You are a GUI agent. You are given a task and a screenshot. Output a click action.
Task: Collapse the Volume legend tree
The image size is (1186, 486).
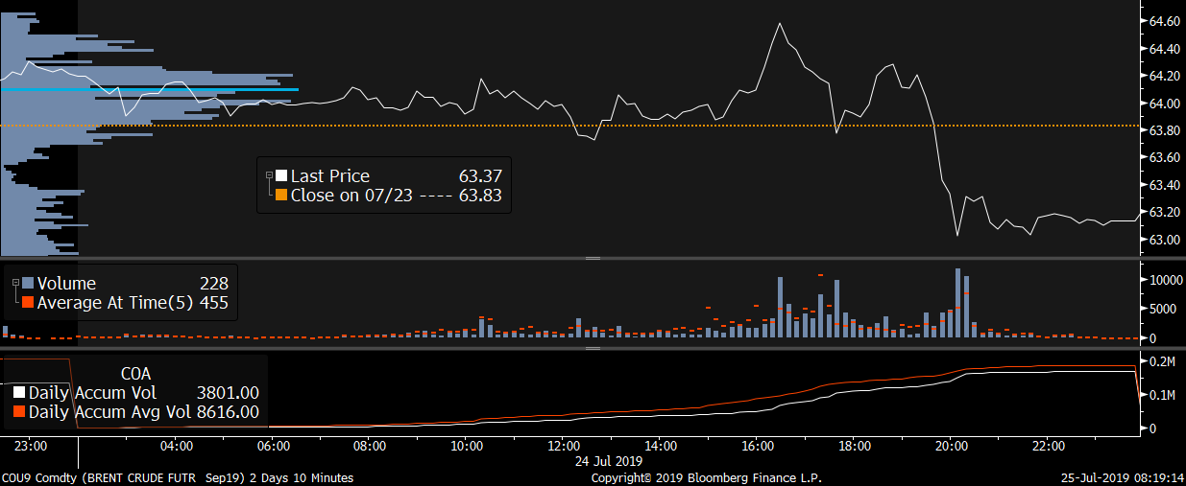click(15, 283)
